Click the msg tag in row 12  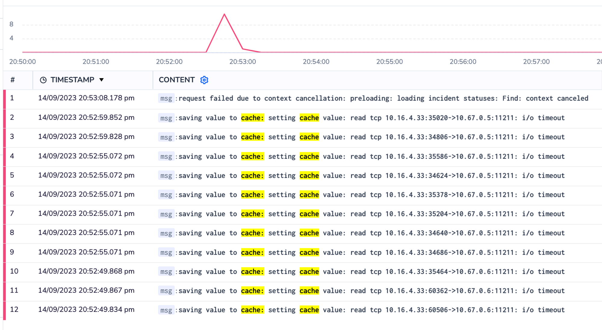[x=166, y=310]
